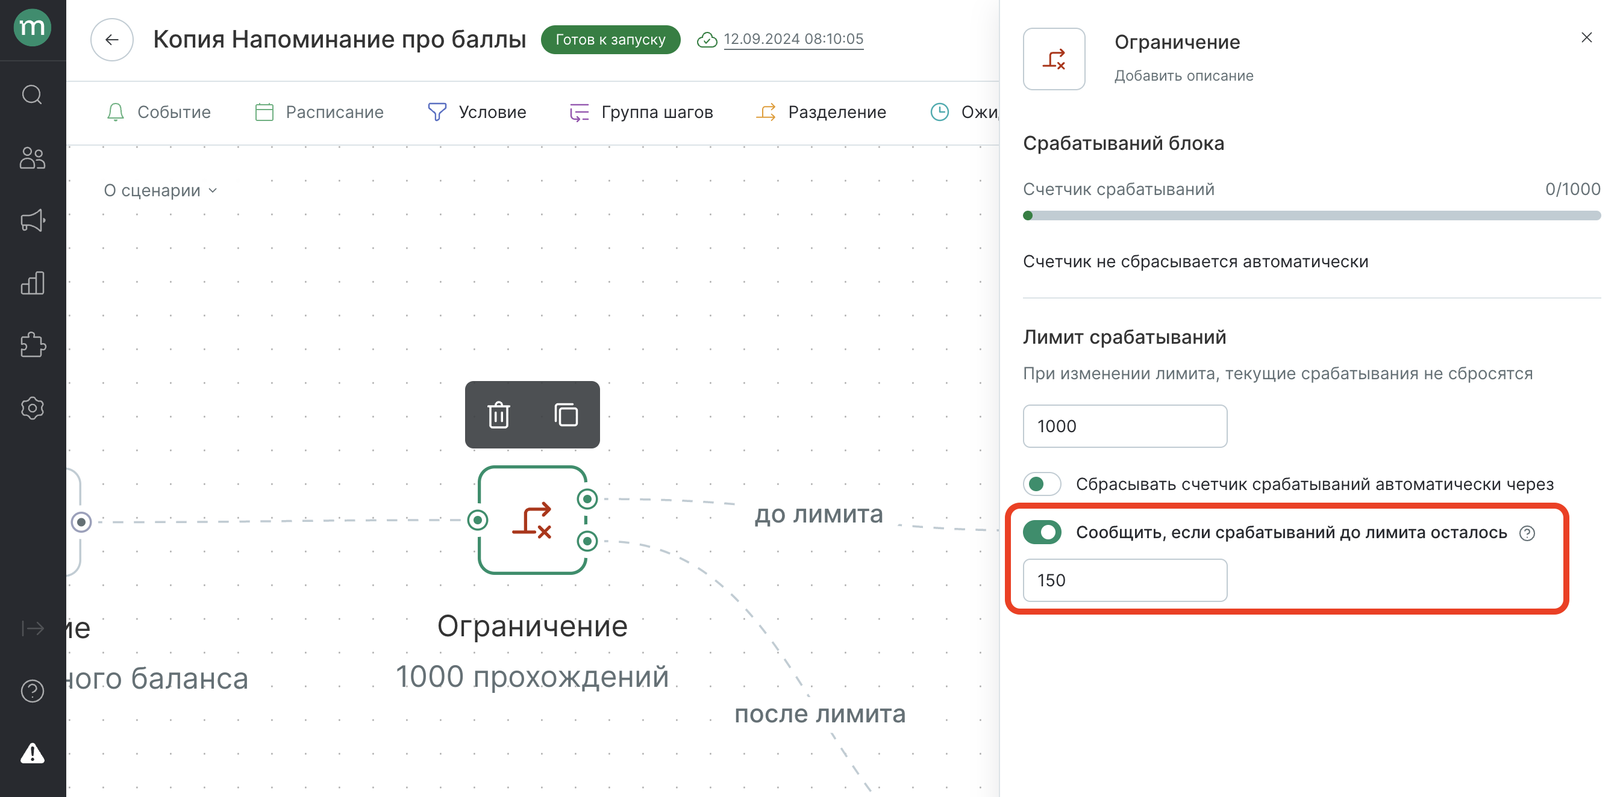Expand sidebar with arrow-right icon
The image size is (1623, 797).
(32, 628)
